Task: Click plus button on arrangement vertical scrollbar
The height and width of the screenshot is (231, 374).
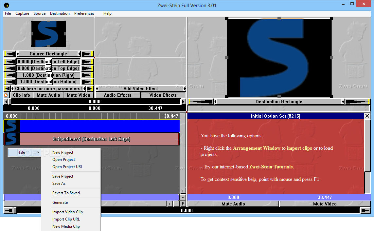Action: tap(183, 191)
